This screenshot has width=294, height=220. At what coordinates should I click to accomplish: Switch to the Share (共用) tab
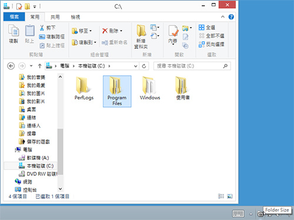point(55,17)
